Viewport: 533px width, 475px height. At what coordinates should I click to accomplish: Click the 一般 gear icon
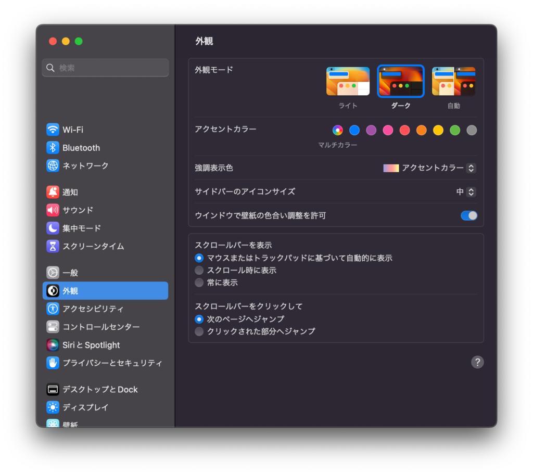tap(53, 273)
